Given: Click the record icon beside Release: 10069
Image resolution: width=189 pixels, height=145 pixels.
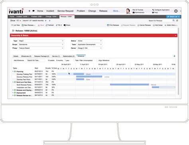Looking at the screenshot, I should 13,31.
